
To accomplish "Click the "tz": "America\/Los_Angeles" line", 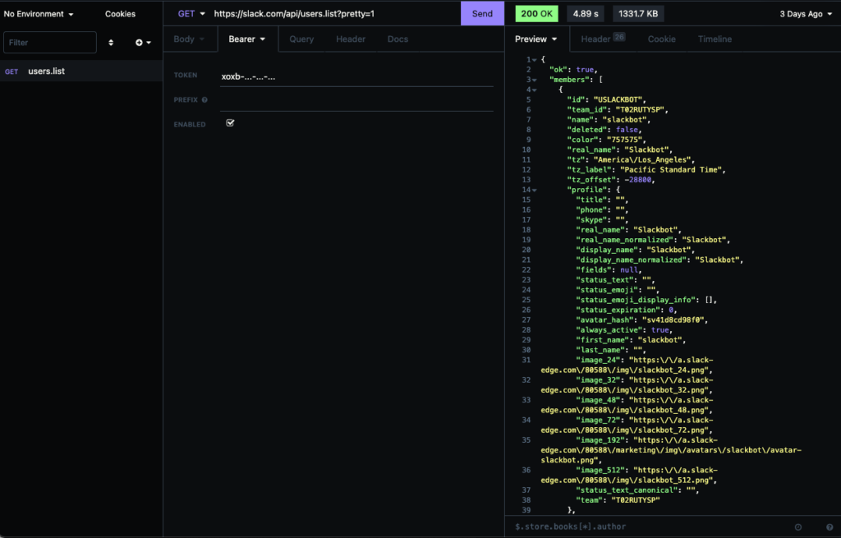I will coord(632,160).
